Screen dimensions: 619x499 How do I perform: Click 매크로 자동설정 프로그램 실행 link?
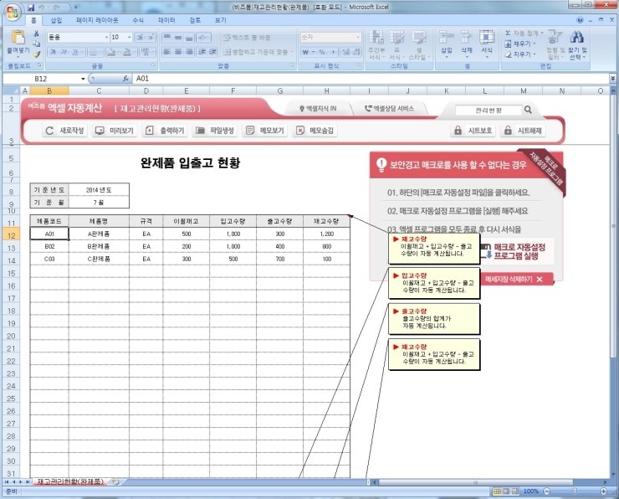(x=519, y=251)
